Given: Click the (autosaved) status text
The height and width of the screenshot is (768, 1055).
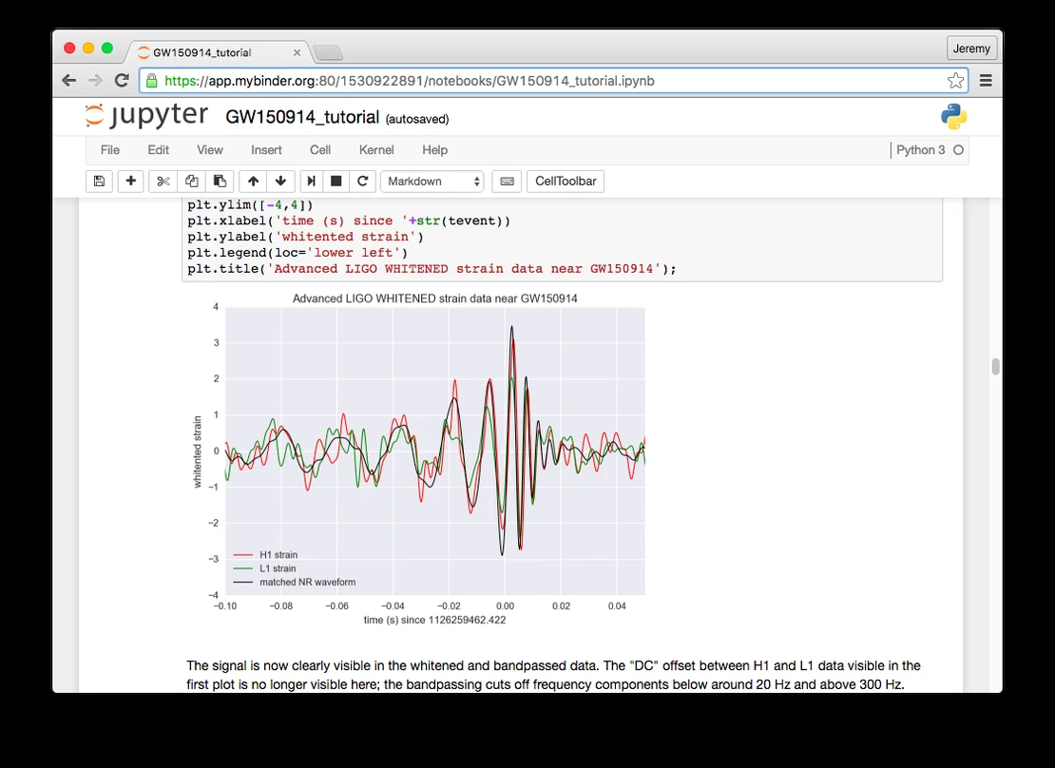Looking at the screenshot, I should coord(417,119).
